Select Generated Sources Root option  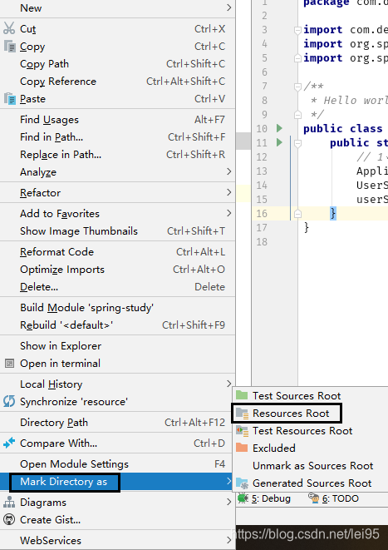pos(310,483)
